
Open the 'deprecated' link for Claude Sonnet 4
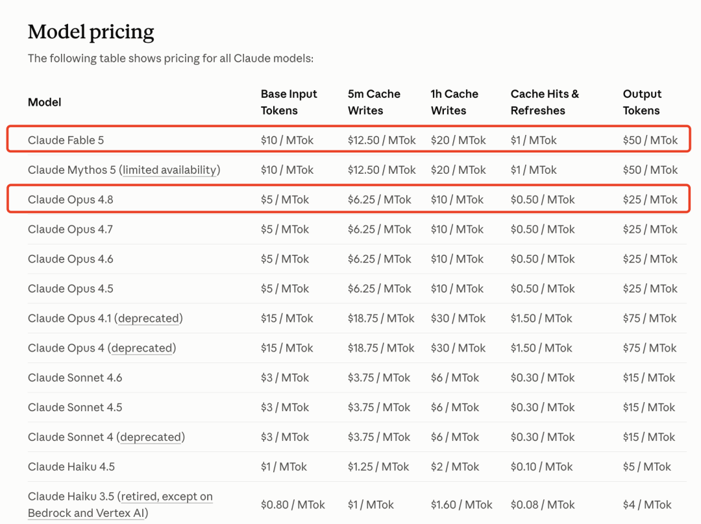tap(151, 437)
